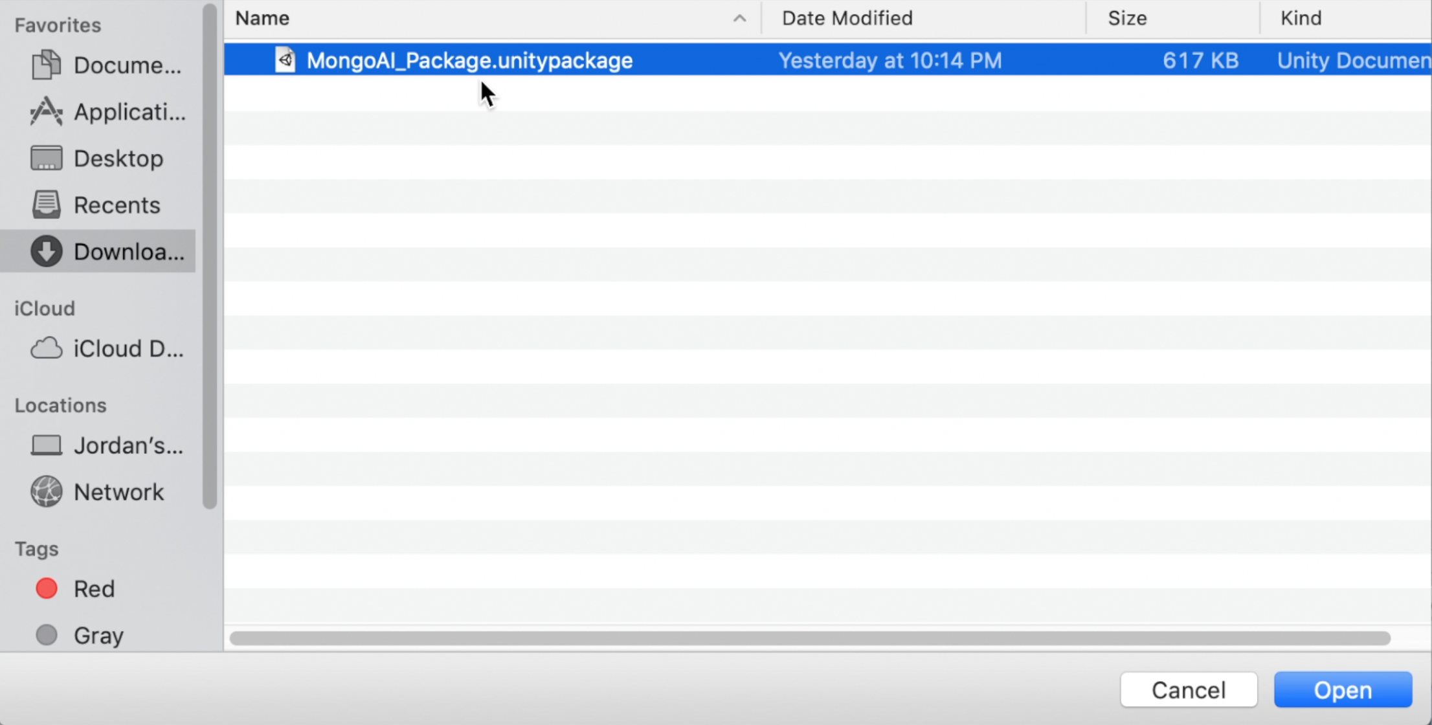Click Jordan's computer laptop icon
This screenshot has width=1432, height=725.
pos(46,445)
